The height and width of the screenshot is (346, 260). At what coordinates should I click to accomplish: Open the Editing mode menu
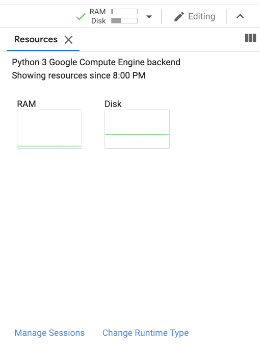pyautogui.click(x=195, y=16)
